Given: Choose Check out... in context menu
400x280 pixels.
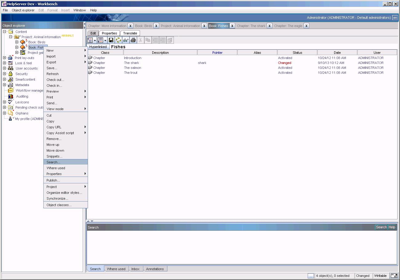Looking at the screenshot, I should [x=66, y=80].
